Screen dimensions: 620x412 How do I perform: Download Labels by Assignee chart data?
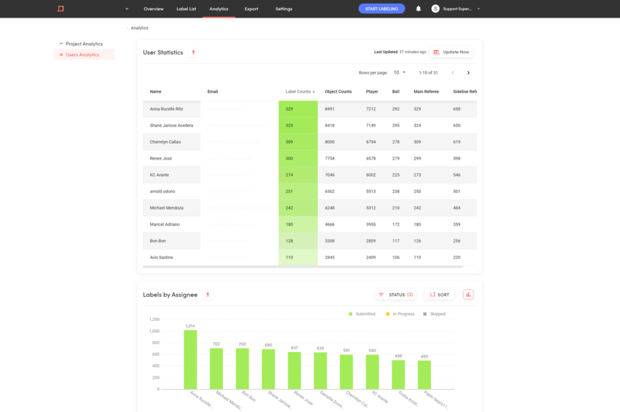pos(208,295)
